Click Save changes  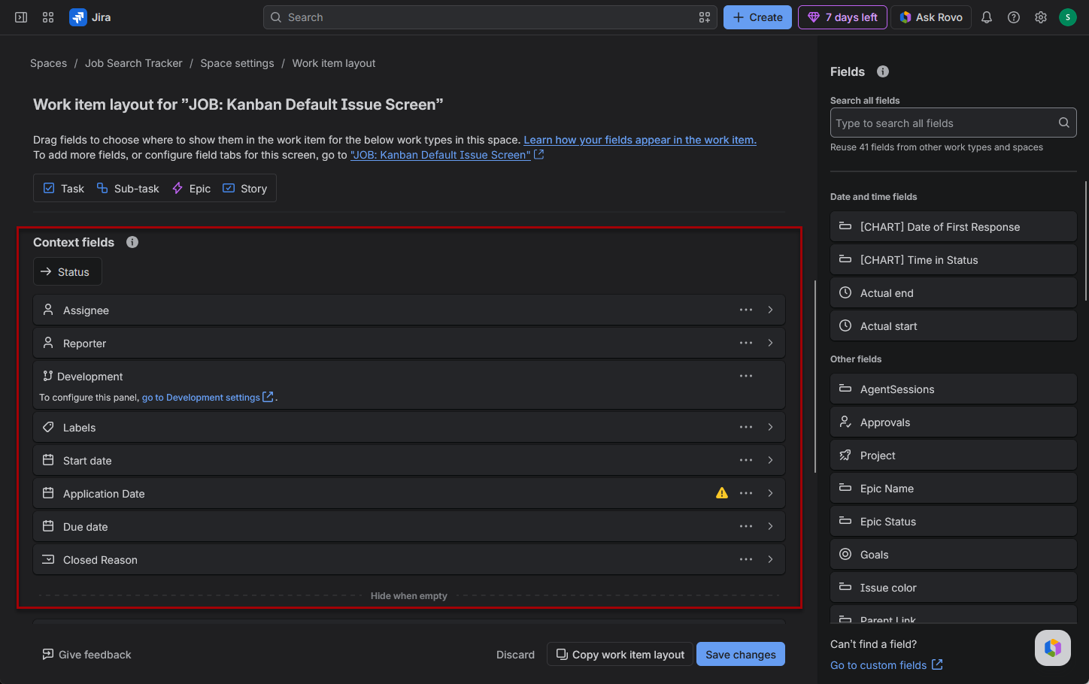tap(741, 654)
